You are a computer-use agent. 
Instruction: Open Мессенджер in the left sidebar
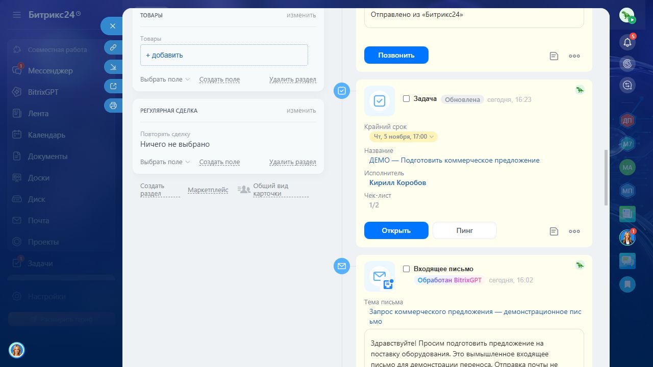point(50,71)
